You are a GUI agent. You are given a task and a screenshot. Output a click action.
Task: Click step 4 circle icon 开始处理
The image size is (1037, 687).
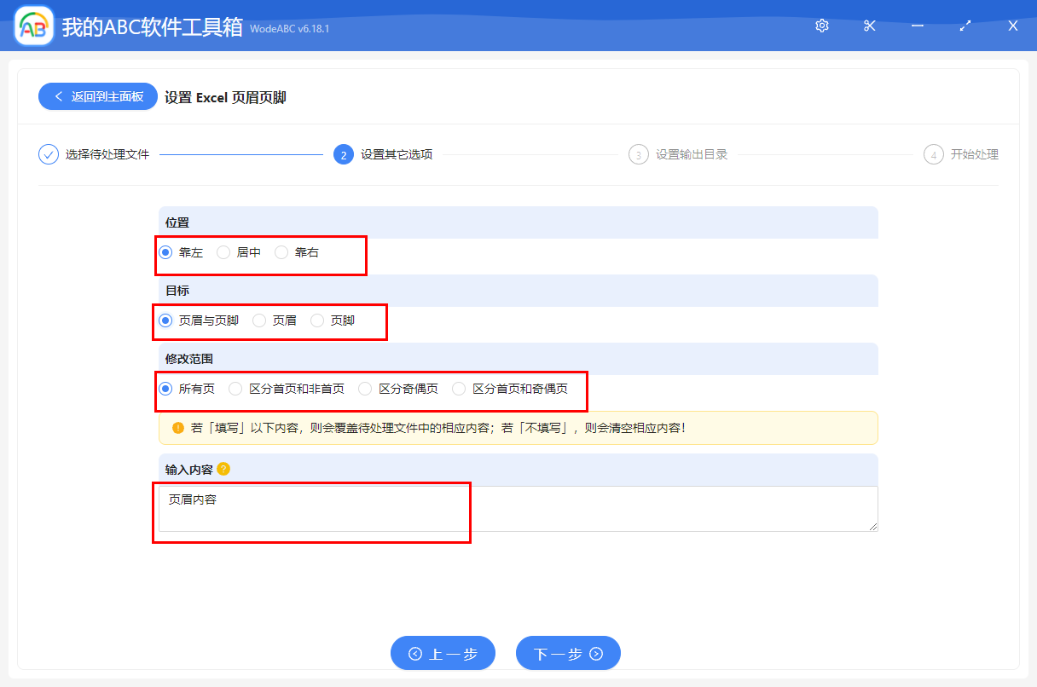click(934, 154)
